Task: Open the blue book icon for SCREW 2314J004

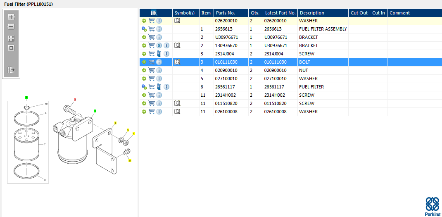Action: point(159,54)
